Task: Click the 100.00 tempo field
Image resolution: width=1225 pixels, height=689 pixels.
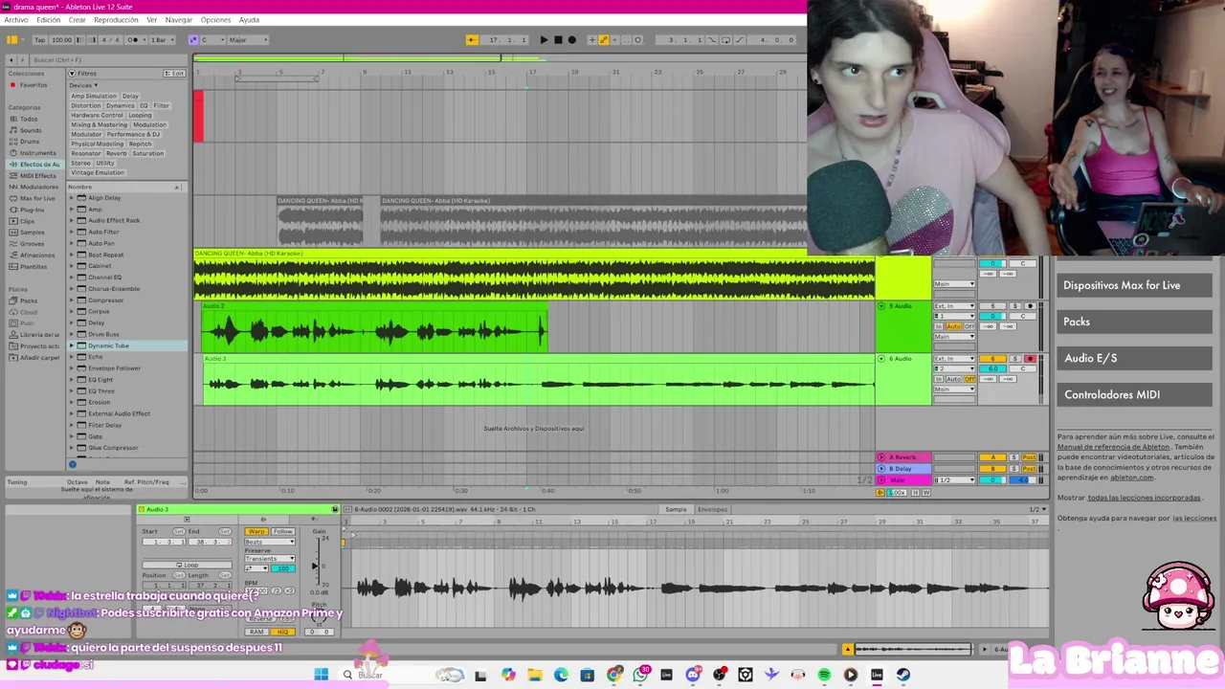Action: coord(61,39)
